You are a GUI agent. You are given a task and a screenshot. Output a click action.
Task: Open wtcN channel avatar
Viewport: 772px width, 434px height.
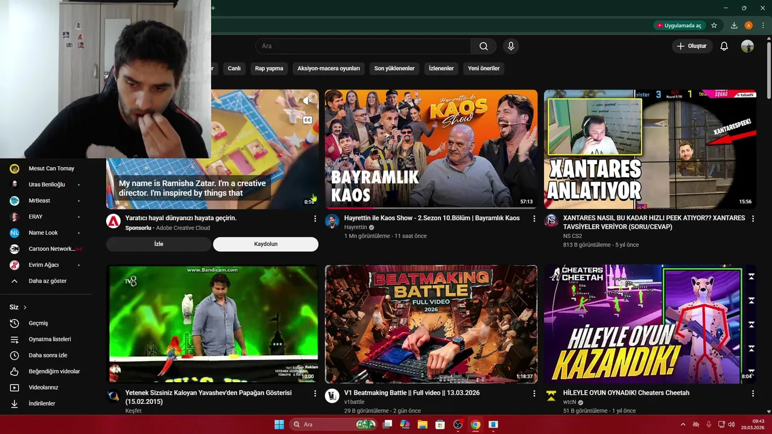[551, 395]
